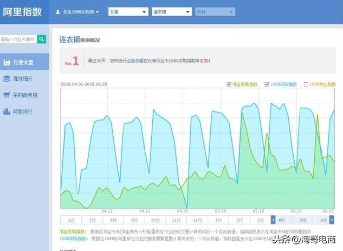Select 8月 on the timeline
Screen dimensions: 343x251
(x=113, y=220)
